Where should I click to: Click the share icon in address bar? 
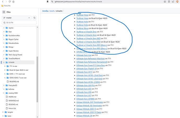173,2
